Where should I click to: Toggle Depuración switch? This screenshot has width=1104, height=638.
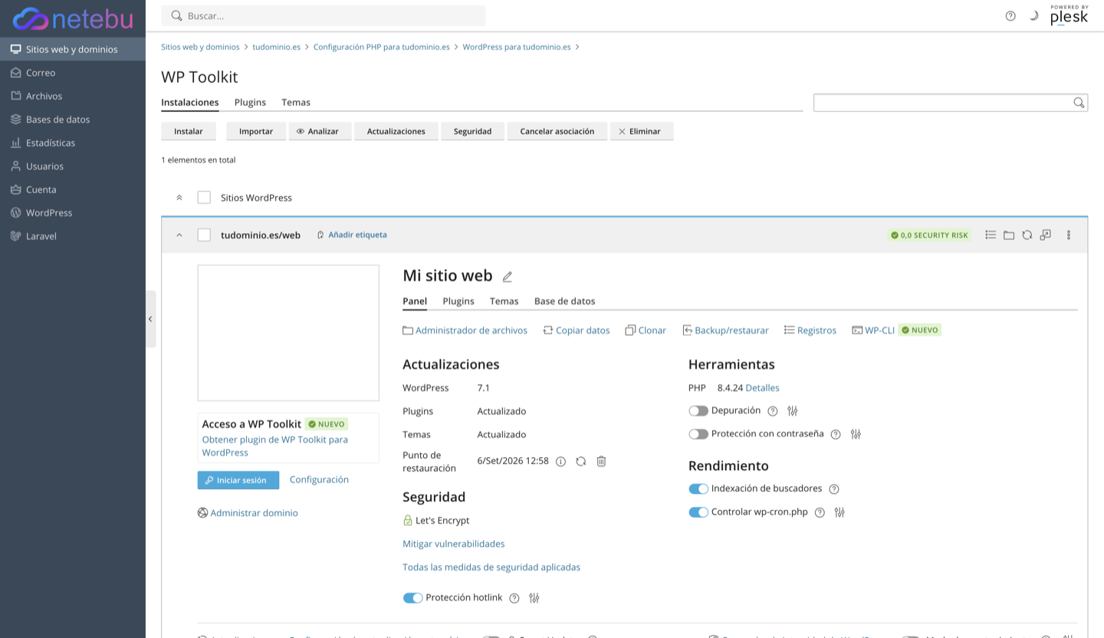[x=698, y=411]
